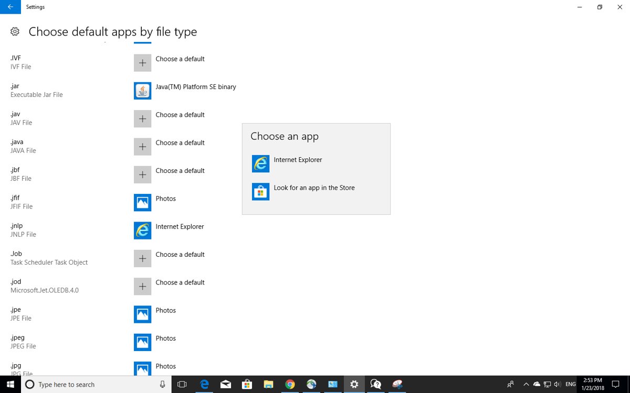Click 'Microsoft.Jet.OLEDB.4.0' description
This screenshot has height=393, width=630.
[45, 290]
